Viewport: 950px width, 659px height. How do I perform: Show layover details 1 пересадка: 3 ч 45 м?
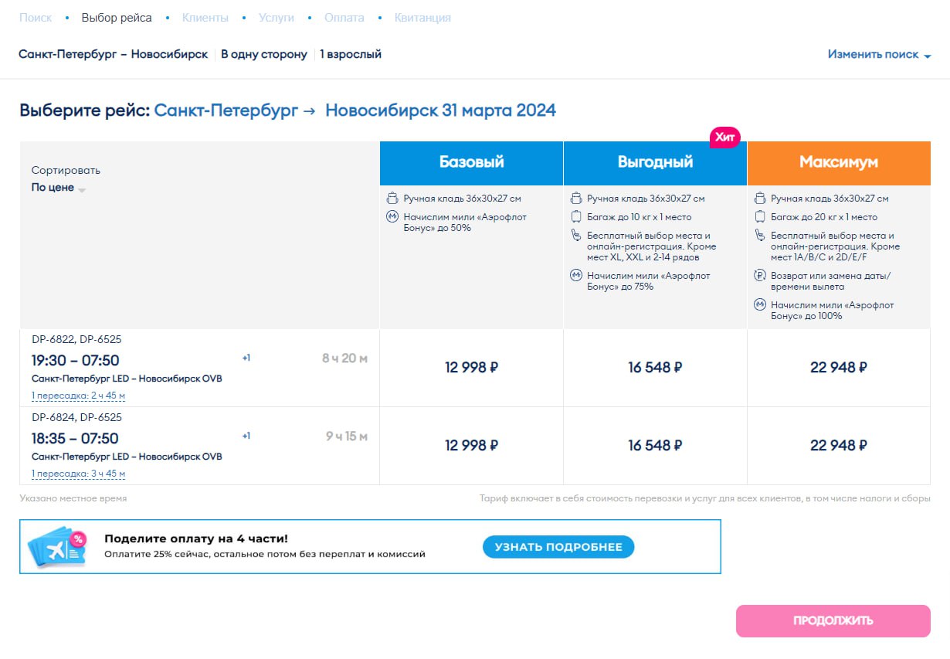78,474
